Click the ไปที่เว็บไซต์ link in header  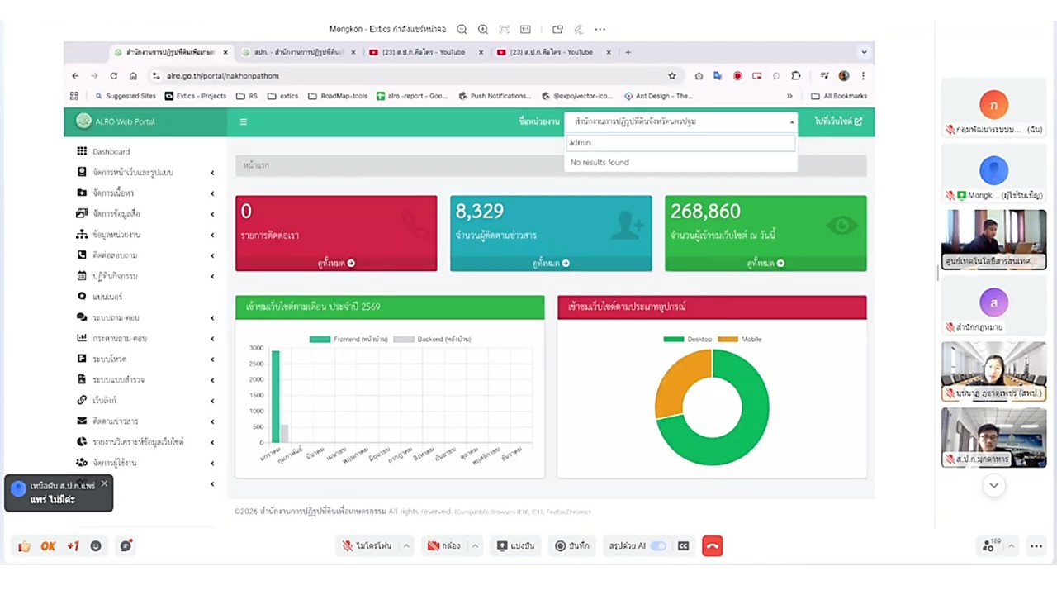837,121
